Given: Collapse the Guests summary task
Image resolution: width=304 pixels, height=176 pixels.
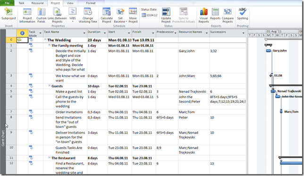Looking at the screenshot, I should point(50,85).
